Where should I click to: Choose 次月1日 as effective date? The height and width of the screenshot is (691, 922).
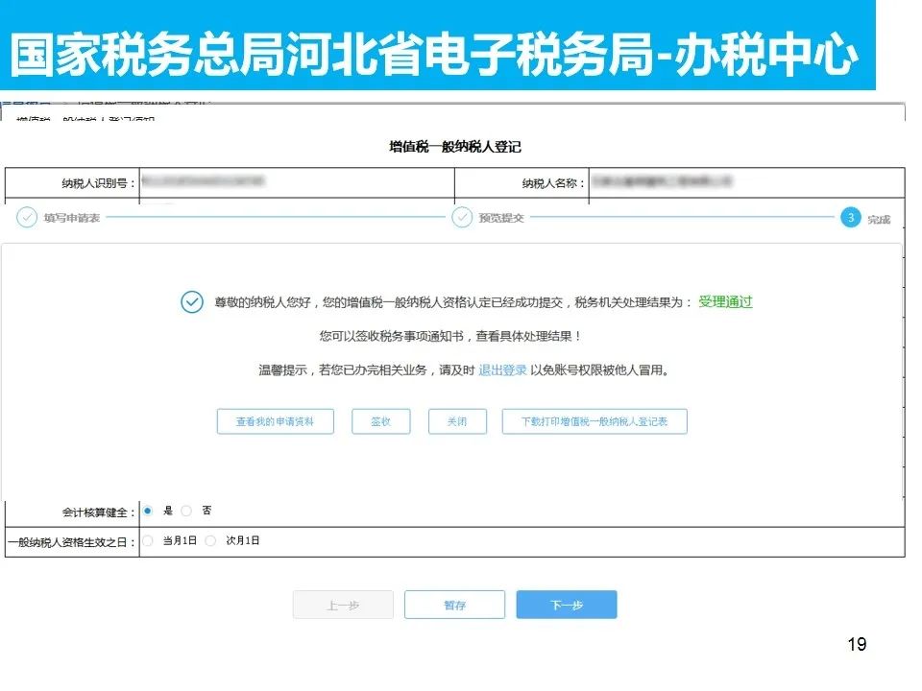[x=210, y=540]
